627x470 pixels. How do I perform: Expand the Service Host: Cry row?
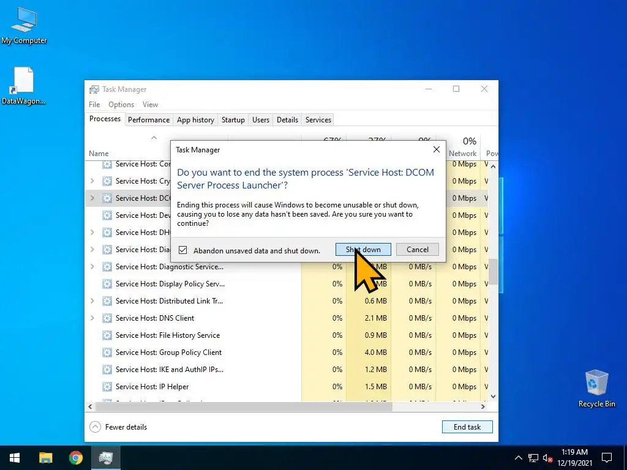pyautogui.click(x=92, y=181)
